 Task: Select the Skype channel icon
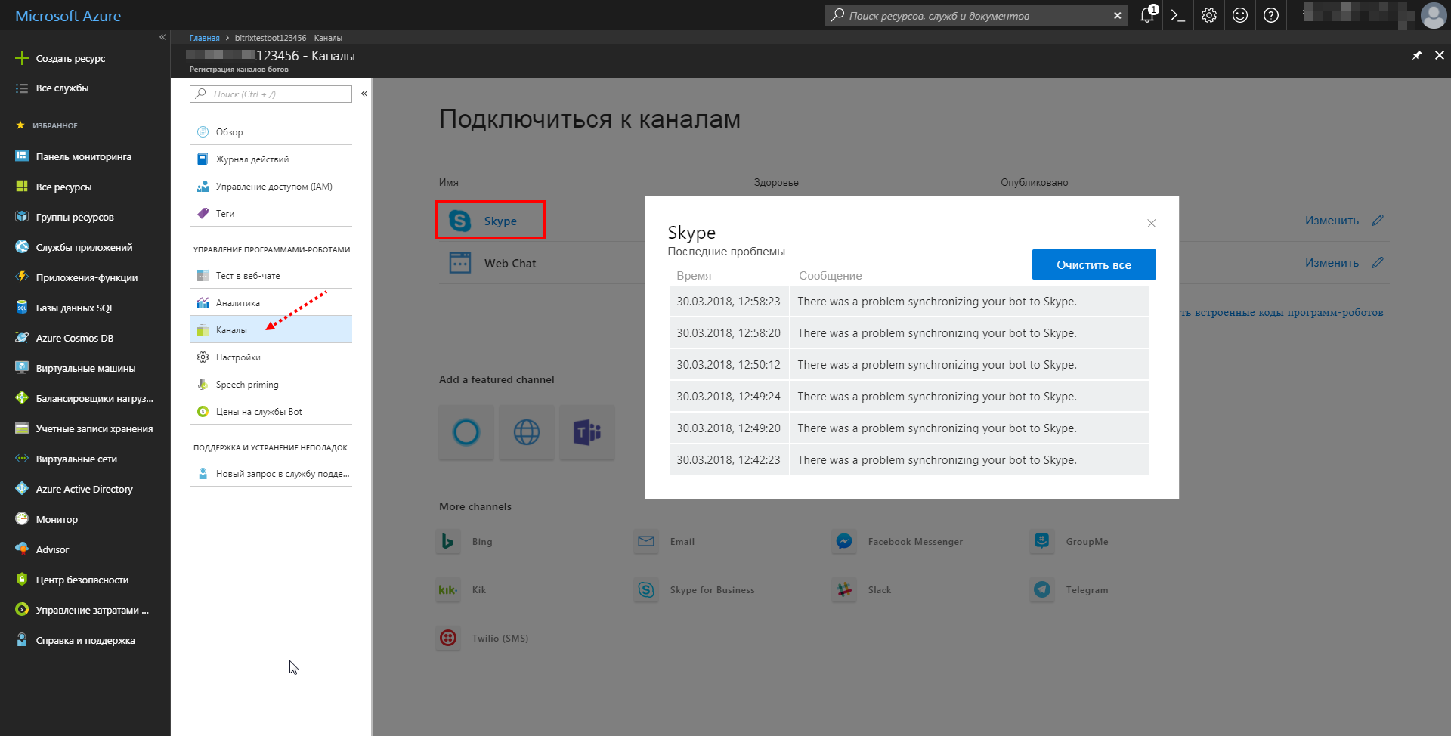[x=460, y=220]
